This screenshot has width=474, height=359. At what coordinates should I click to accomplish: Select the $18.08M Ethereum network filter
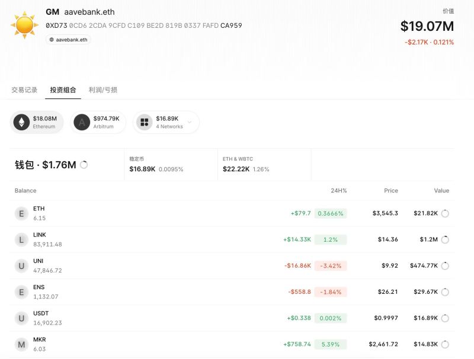(x=37, y=122)
